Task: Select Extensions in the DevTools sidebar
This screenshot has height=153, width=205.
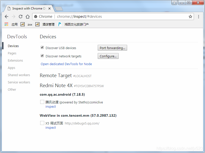Action: pos(15,60)
